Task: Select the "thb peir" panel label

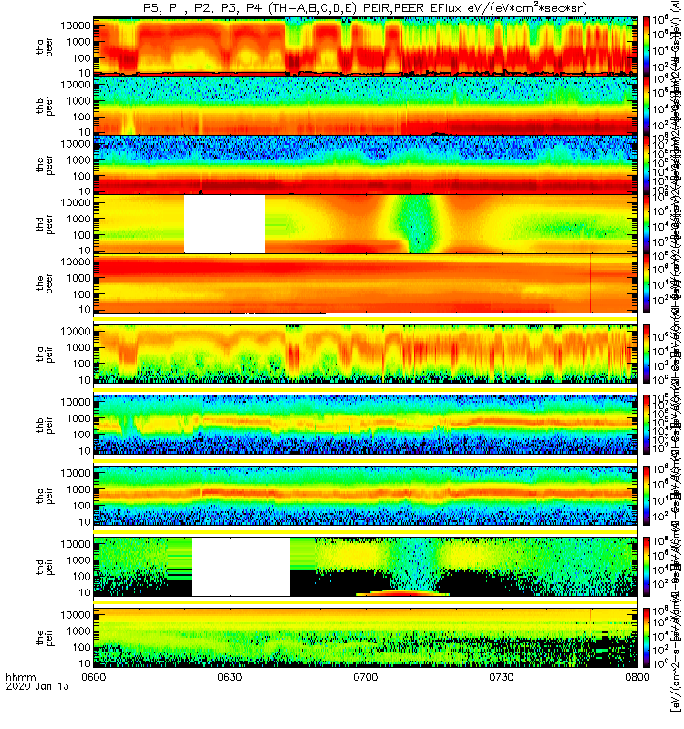Action: tap(45, 425)
